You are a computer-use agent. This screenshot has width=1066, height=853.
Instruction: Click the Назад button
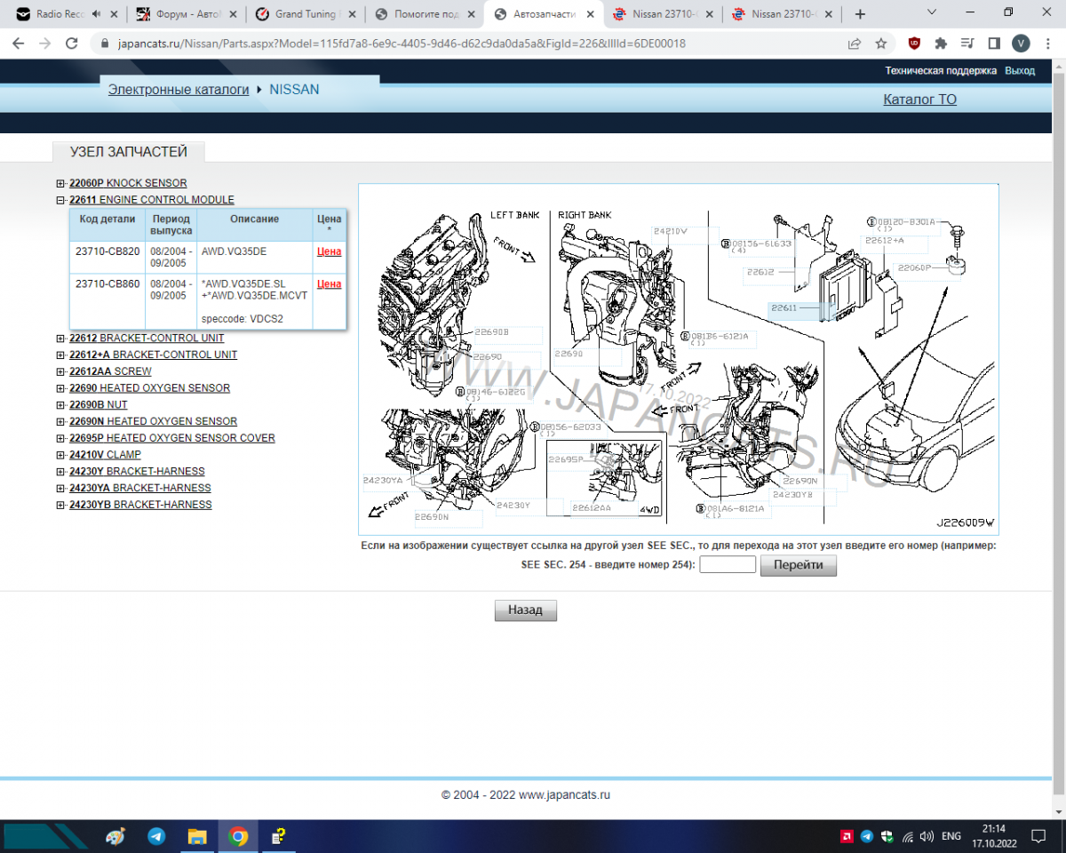click(x=525, y=610)
